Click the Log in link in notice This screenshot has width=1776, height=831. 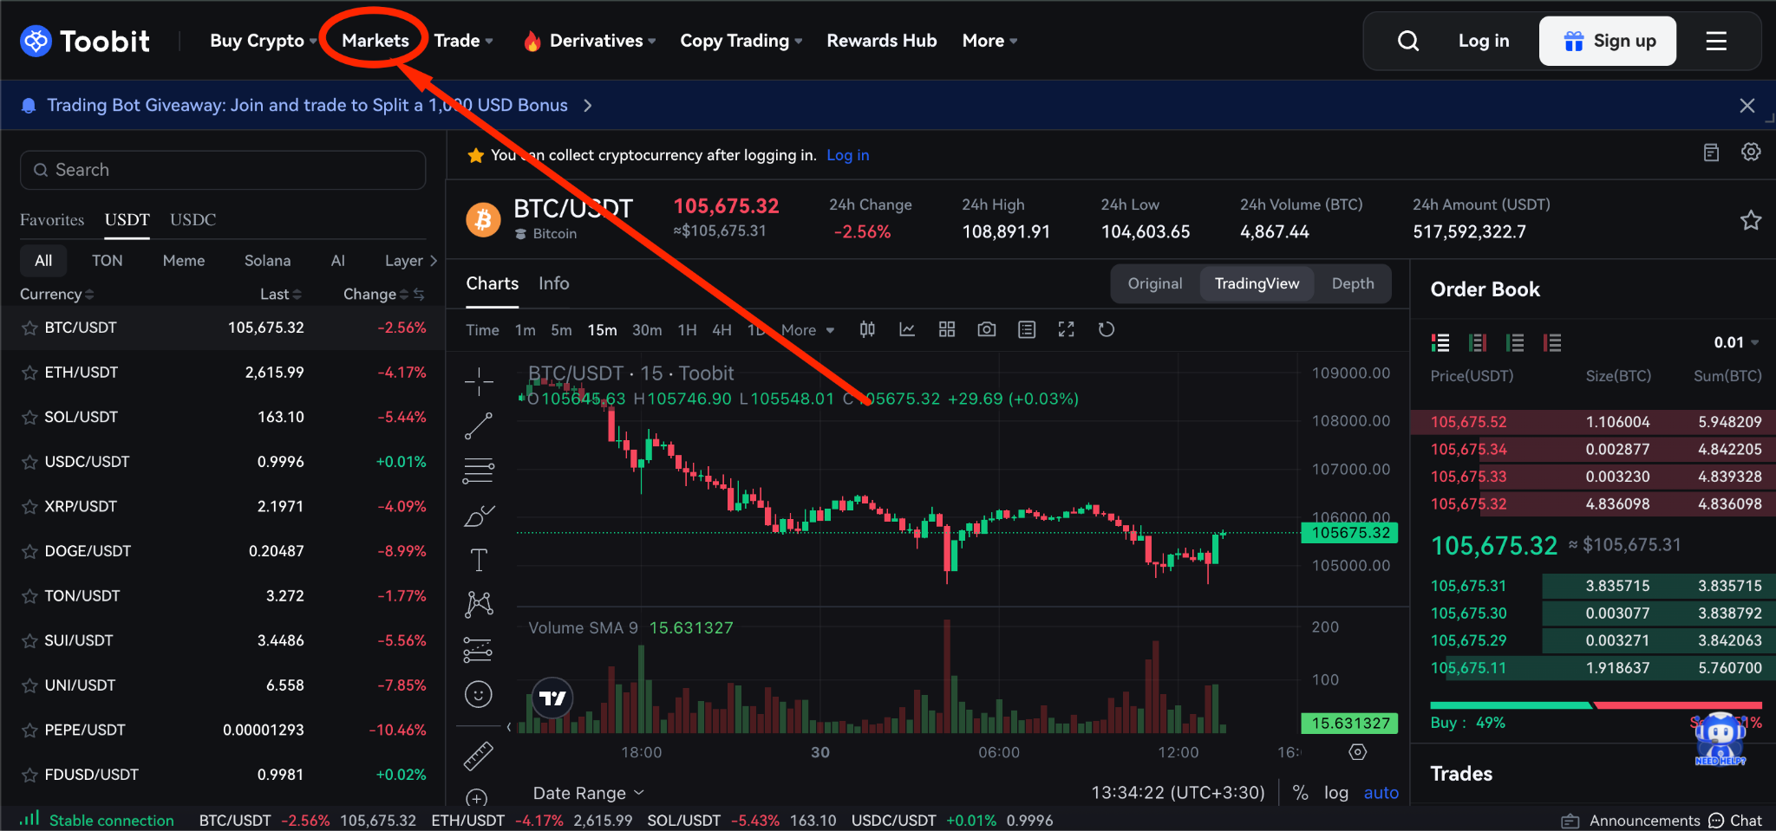pyautogui.click(x=847, y=155)
